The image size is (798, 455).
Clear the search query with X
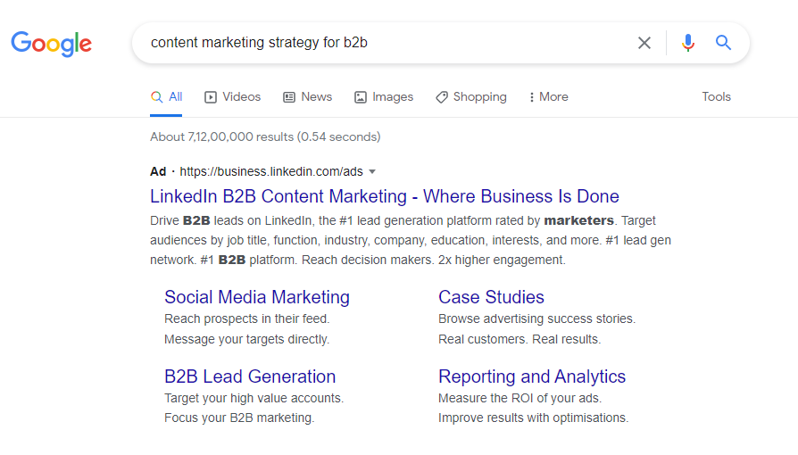click(x=644, y=43)
